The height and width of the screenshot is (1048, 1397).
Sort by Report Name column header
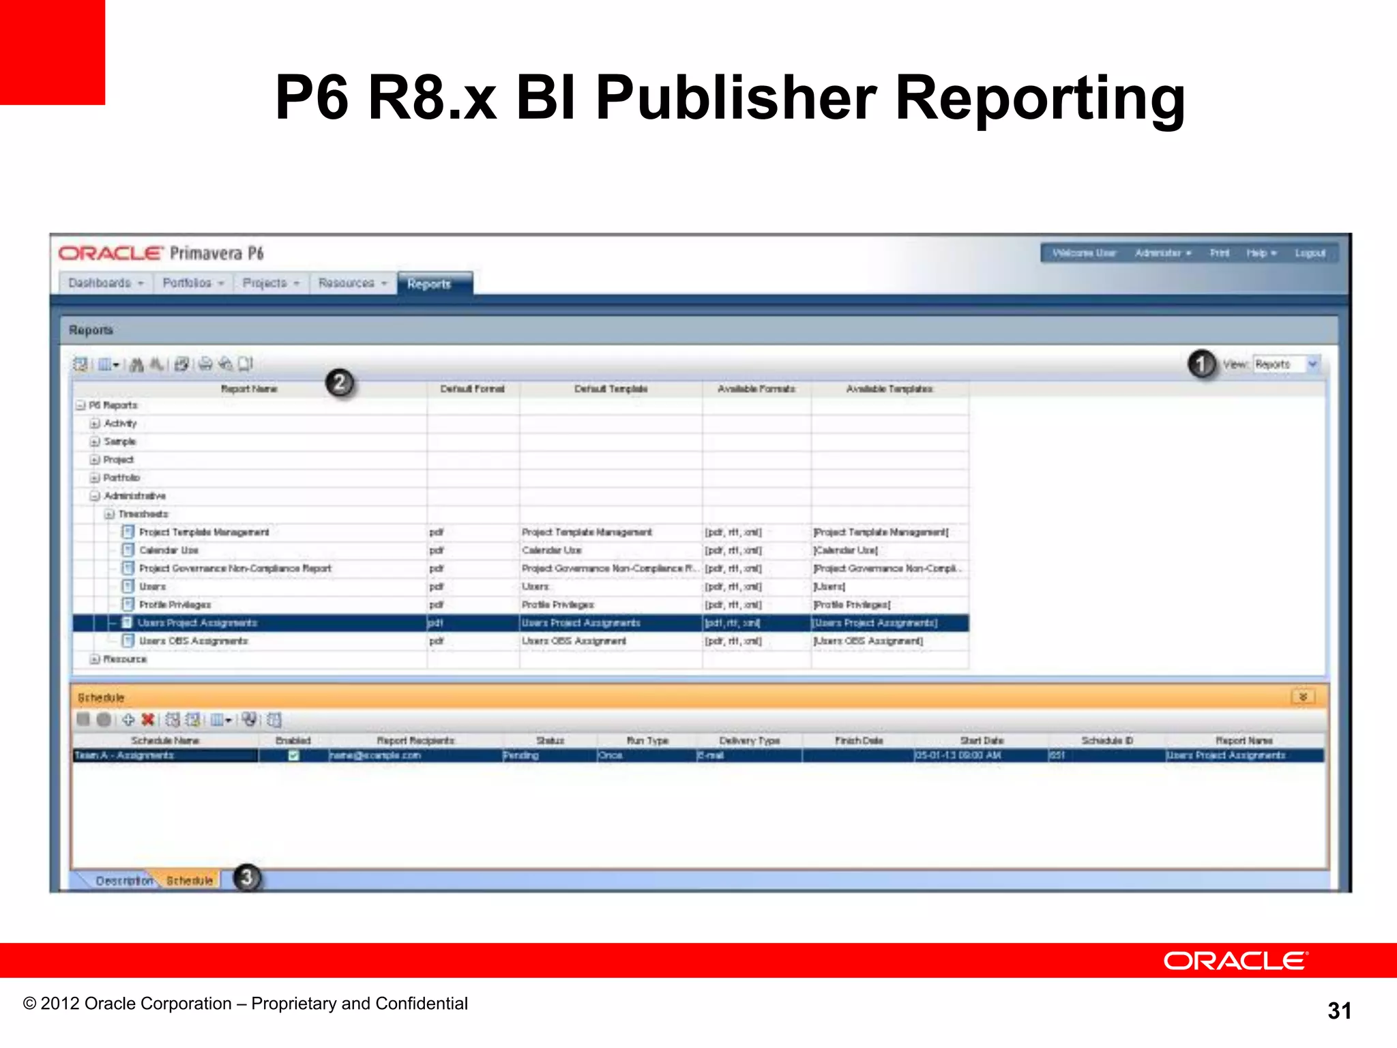point(250,389)
